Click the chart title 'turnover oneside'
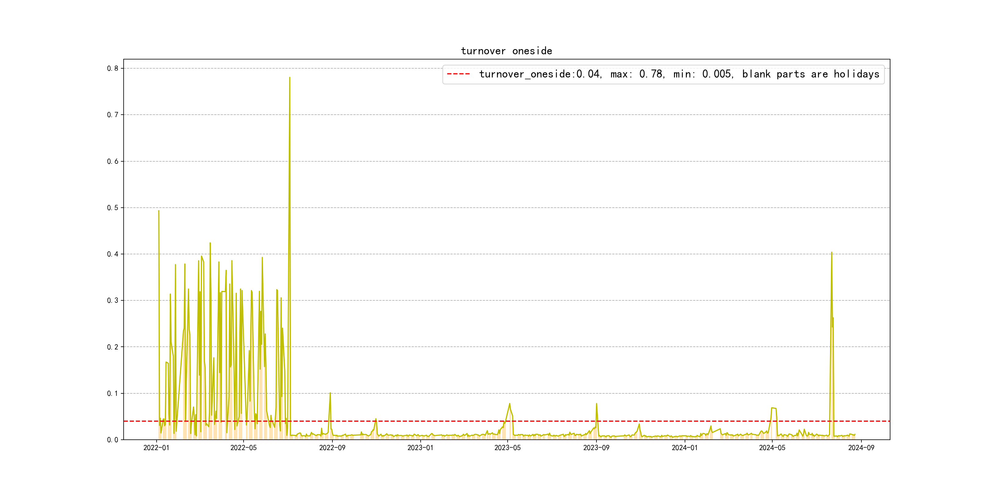Image resolution: width=989 pixels, height=494 pixels. tap(506, 51)
